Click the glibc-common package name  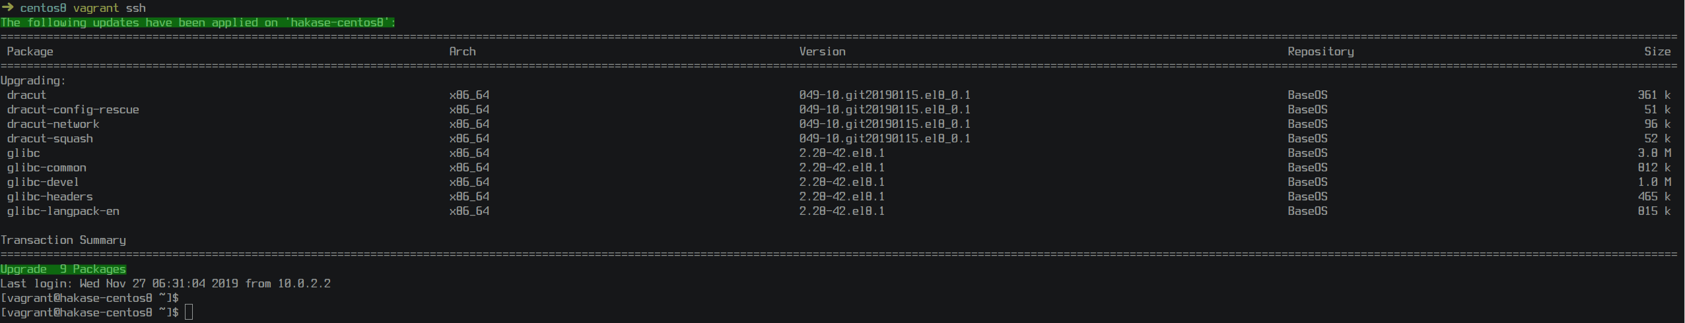pos(46,167)
